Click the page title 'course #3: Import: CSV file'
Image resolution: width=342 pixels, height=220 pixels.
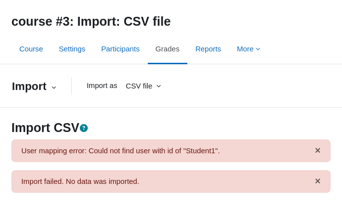coord(91,21)
